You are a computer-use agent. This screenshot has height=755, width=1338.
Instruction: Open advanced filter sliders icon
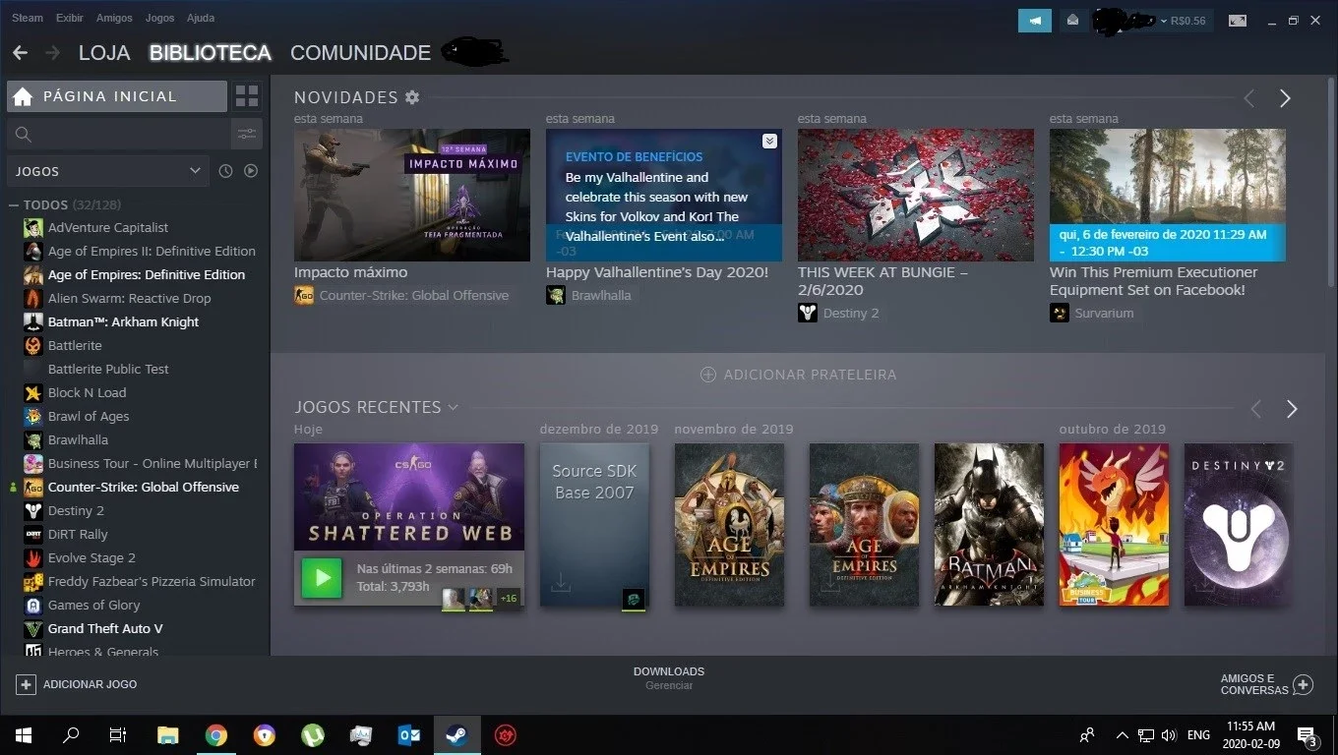point(247,134)
